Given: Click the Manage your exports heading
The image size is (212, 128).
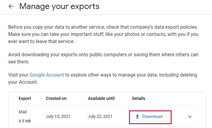Looking at the screenshot, I should (59, 6).
